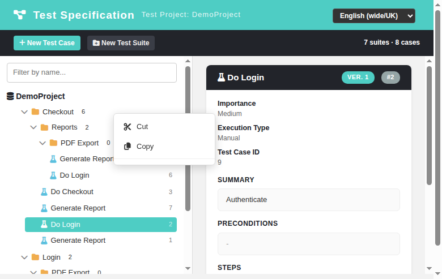
Task: Click flask icon of Generate Report under PDF Export
Action: pos(53,159)
